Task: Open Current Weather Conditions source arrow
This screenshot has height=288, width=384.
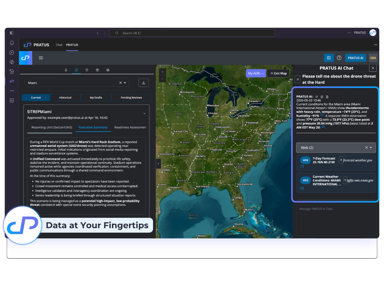Action: click(x=345, y=180)
